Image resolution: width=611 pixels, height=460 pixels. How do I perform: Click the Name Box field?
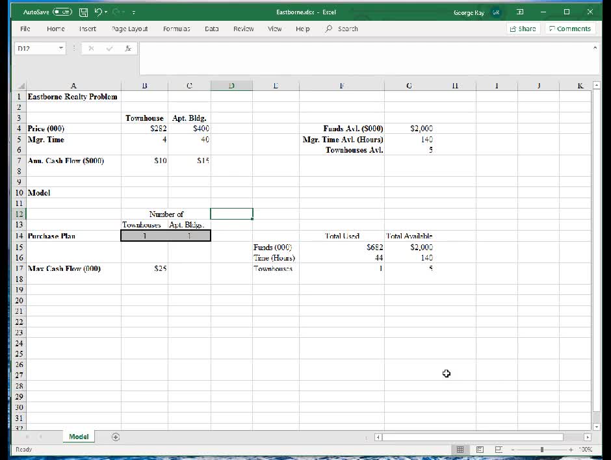[36, 48]
